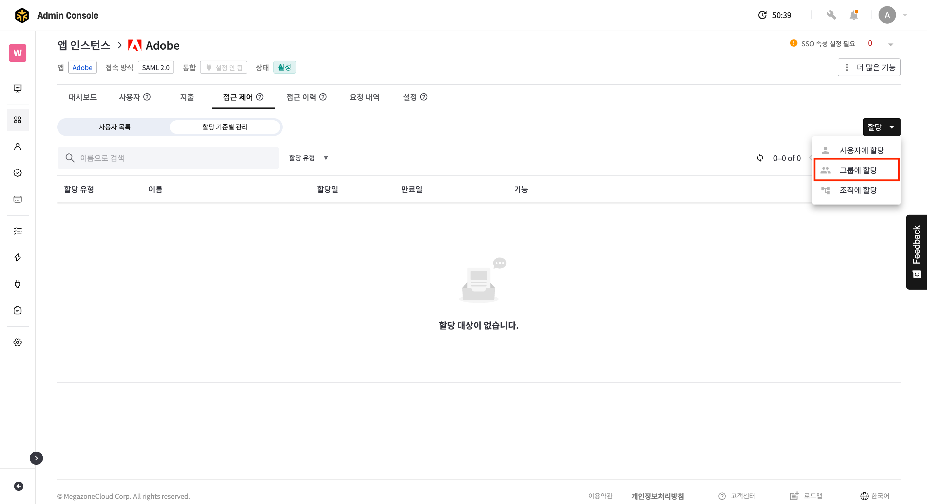
Task: Click the 더 많은 기능 button
Action: (869, 67)
